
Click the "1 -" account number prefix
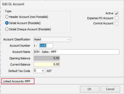pos(35,46)
